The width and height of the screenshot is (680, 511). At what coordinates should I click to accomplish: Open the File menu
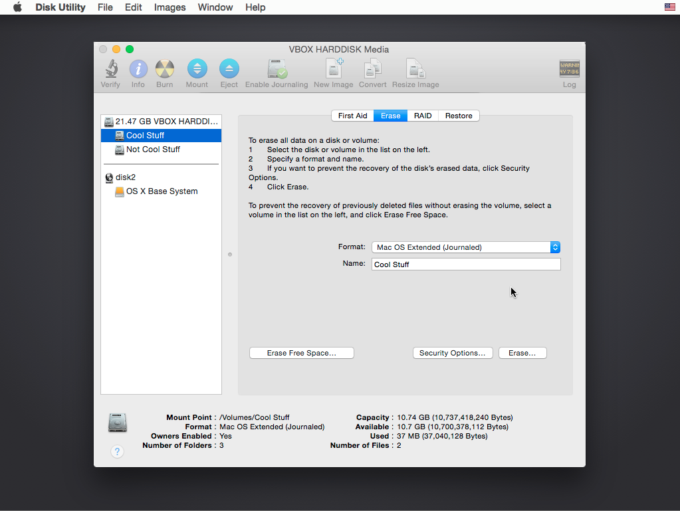(x=105, y=7)
